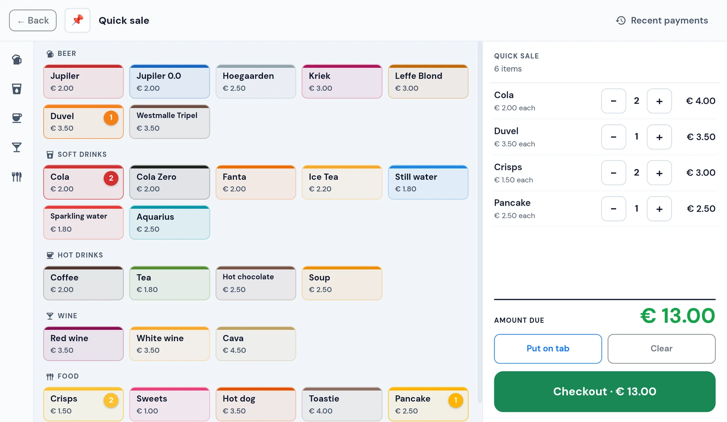Jump to Soft drinks sidebar icon
This screenshot has height=422, width=727.
[x=17, y=89]
